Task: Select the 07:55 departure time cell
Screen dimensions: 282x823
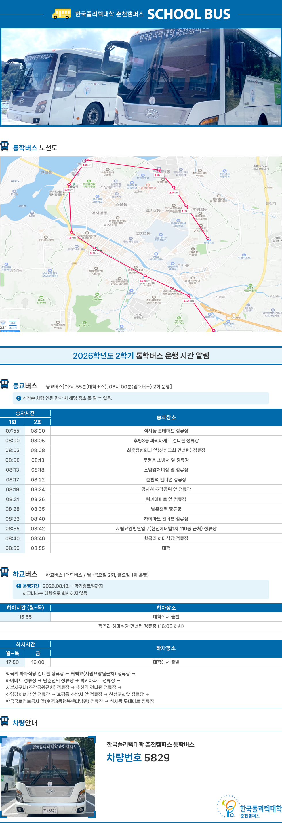Action: pos(12,431)
